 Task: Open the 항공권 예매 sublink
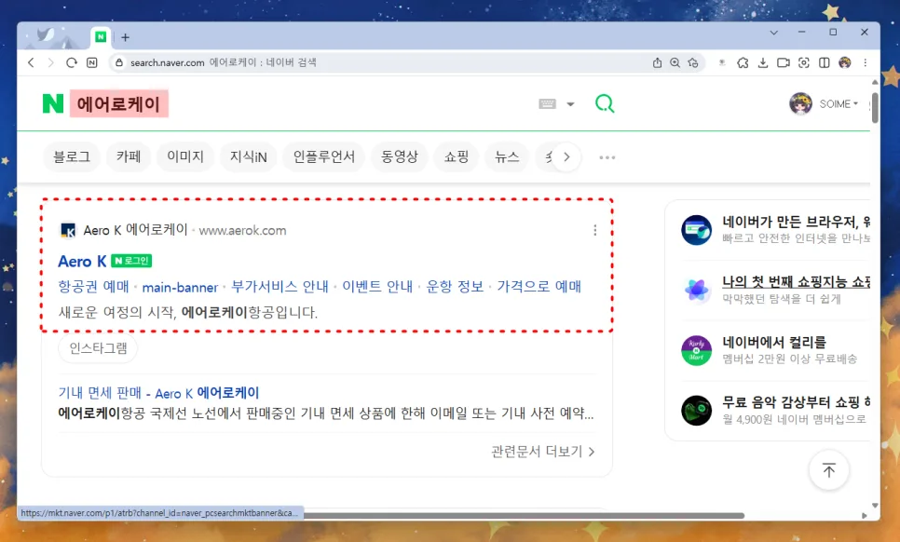point(93,287)
